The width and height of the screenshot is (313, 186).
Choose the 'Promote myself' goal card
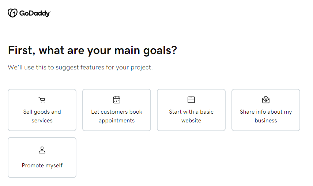[42, 157]
